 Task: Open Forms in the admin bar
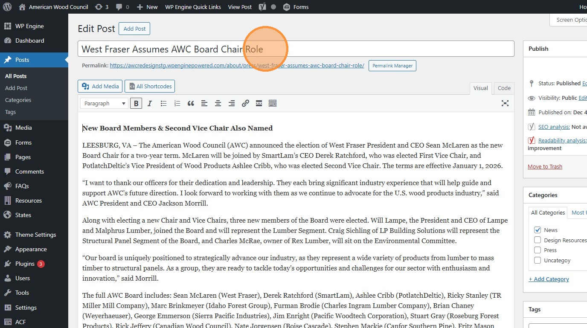coord(296,7)
